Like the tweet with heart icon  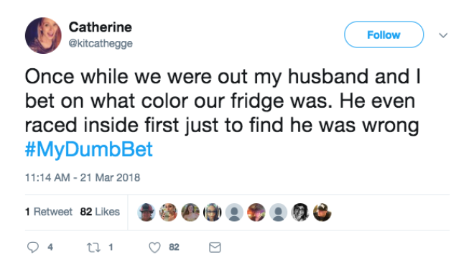pyautogui.click(x=154, y=248)
